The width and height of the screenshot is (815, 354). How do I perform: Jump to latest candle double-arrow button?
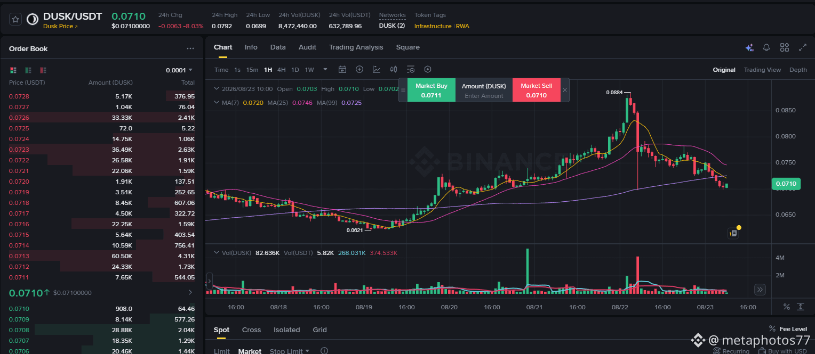[760, 290]
